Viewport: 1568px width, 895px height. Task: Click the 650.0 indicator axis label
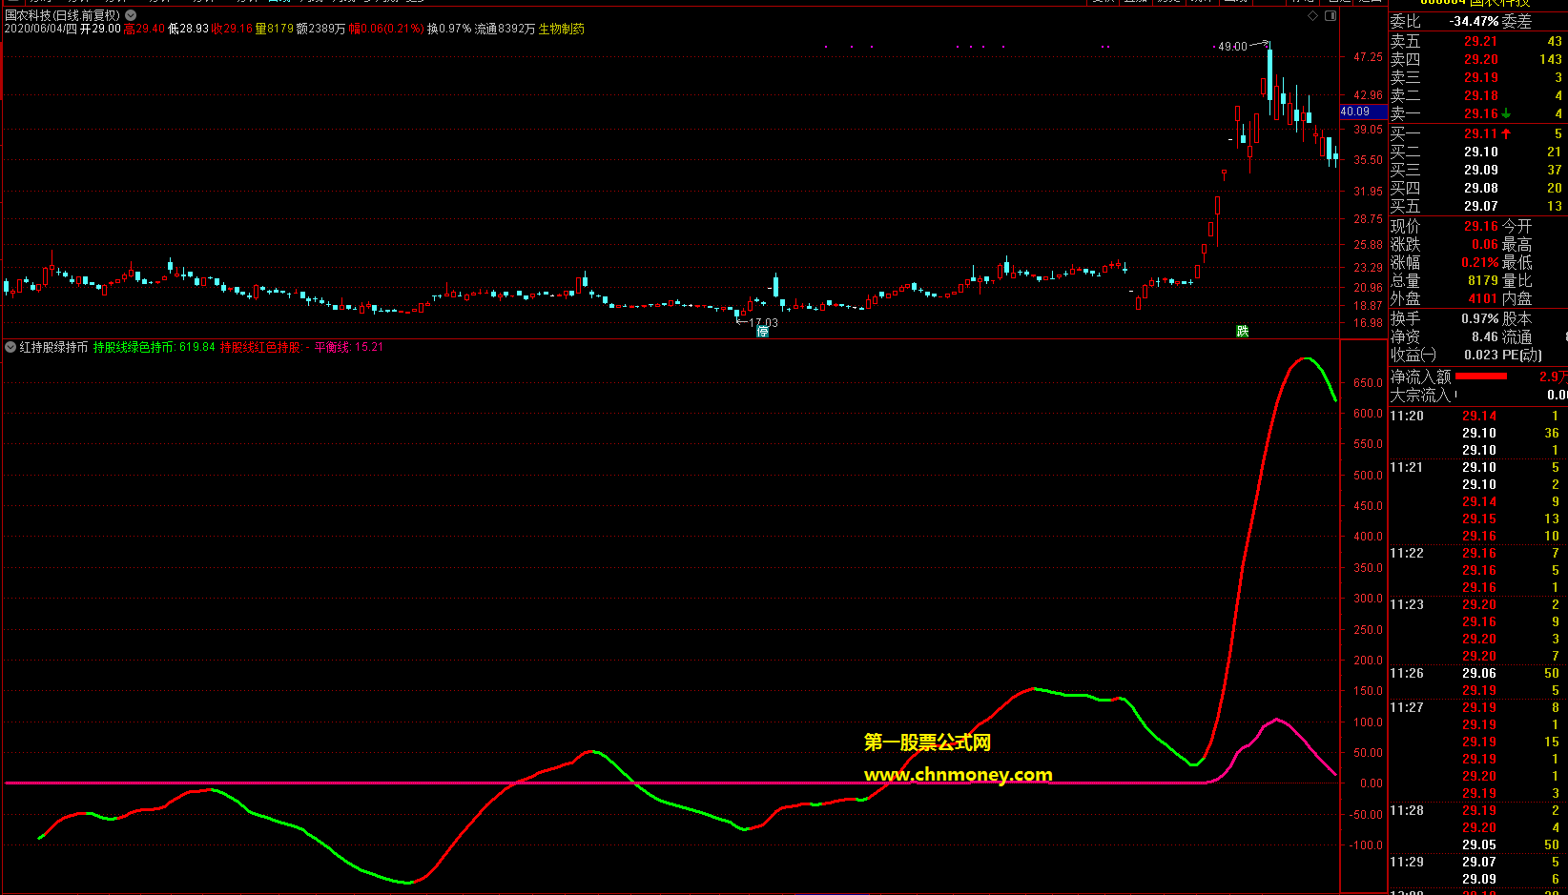coord(1368,383)
